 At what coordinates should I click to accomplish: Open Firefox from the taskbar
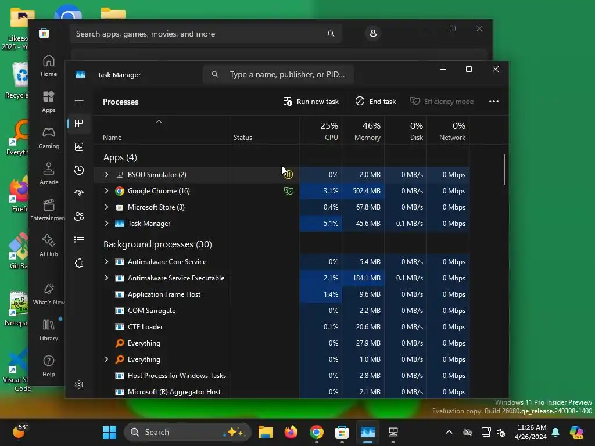pos(291,432)
